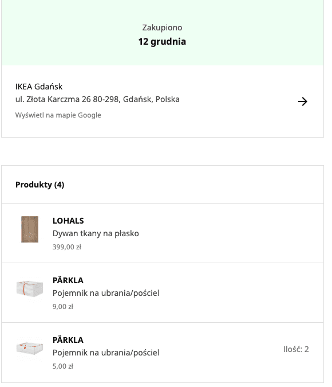Click the first 'Pojemnik na ubrania/pościel' description
332x387 pixels.
[x=106, y=293]
